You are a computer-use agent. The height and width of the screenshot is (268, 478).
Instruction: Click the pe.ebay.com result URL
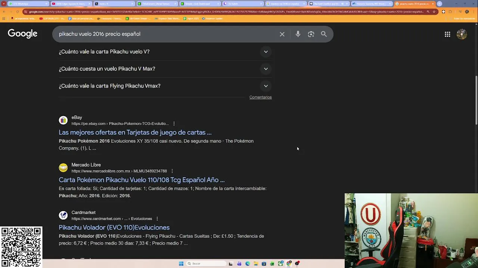point(120,124)
